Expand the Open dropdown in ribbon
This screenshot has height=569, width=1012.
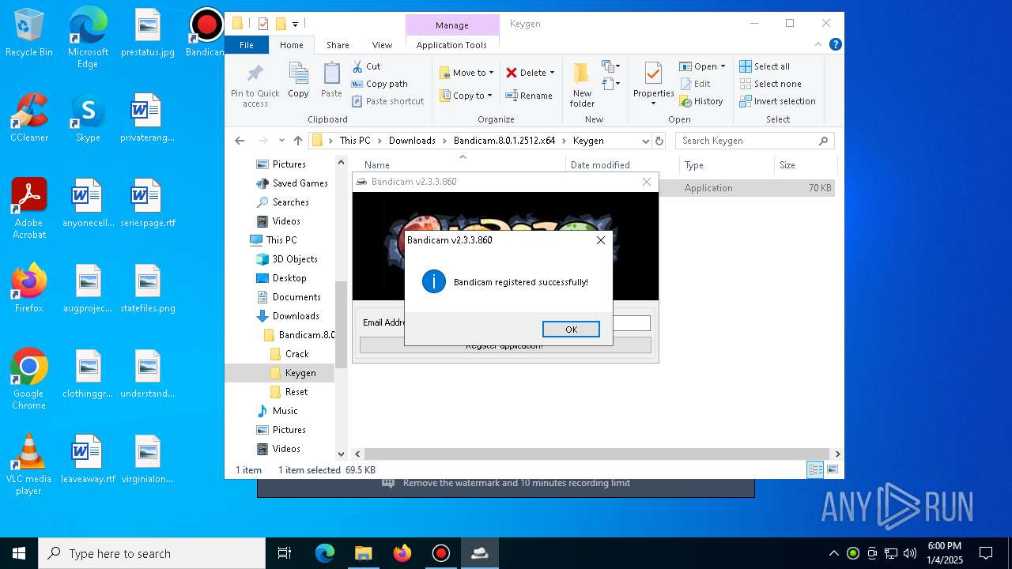coord(702,66)
